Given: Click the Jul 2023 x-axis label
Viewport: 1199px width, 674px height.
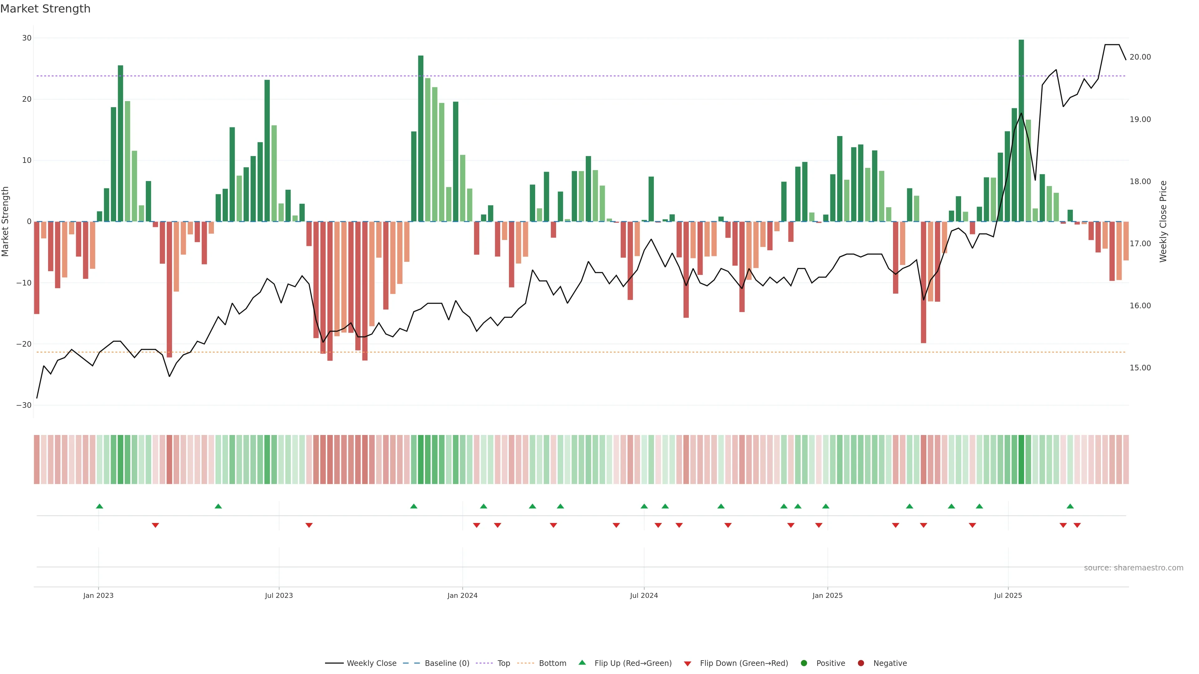Looking at the screenshot, I should tap(279, 595).
